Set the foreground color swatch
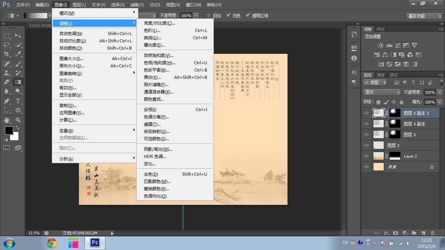This screenshot has height=250, width=445. 9,131
